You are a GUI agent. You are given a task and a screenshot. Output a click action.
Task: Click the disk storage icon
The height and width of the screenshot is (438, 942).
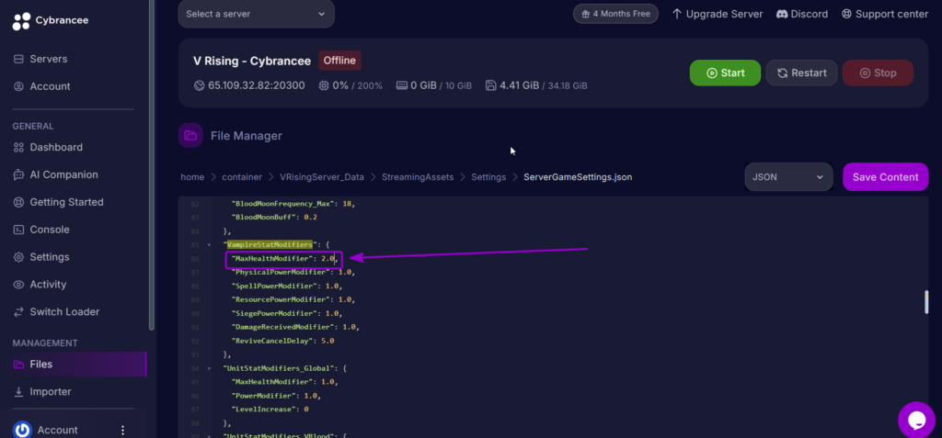[x=491, y=85]
